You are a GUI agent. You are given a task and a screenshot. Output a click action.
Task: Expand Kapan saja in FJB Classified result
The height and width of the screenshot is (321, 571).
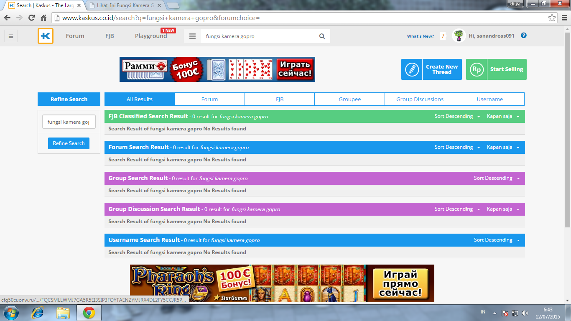(503, 116)
